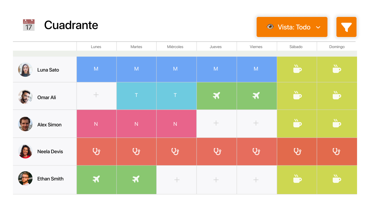Expand the view chevron arrow

[318, 27]
